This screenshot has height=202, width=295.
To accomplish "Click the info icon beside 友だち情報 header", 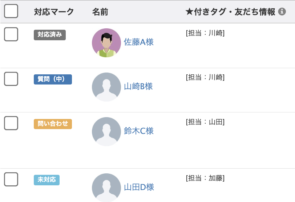I will click(282, 12).
